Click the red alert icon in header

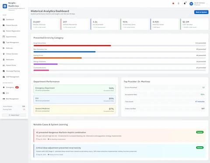coord(173,4)
